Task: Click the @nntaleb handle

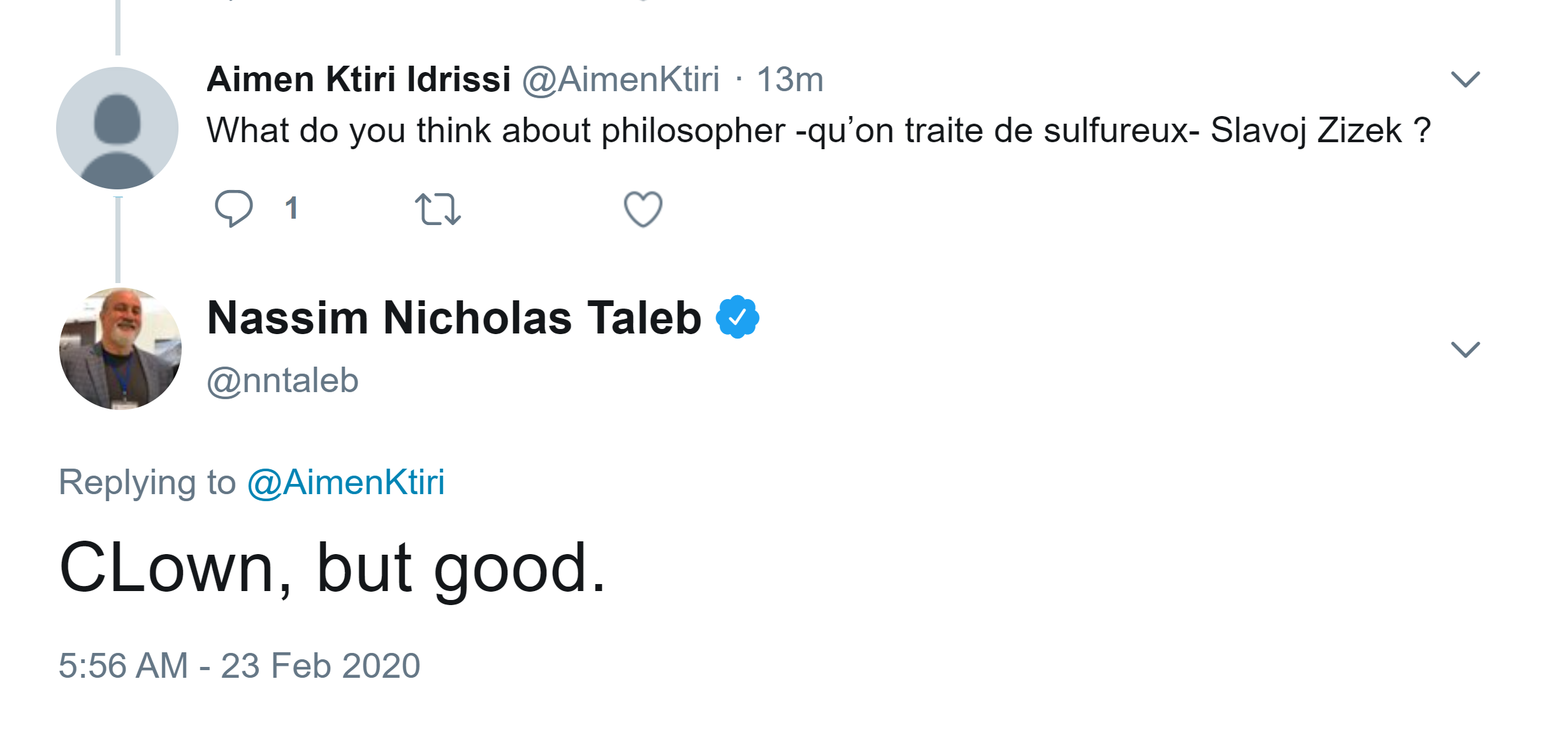Action: (x=282, y=381)
